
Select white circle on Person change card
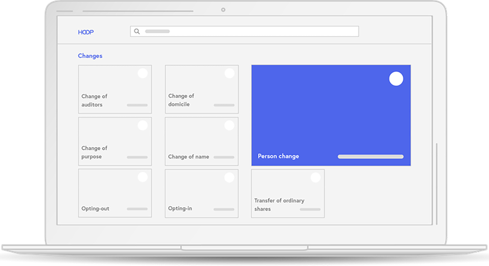tap(396, 79)
